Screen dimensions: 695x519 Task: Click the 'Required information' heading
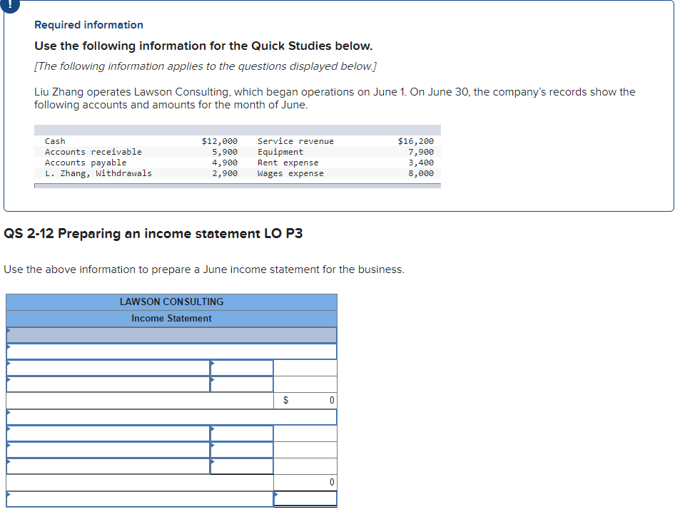[88, 25]
